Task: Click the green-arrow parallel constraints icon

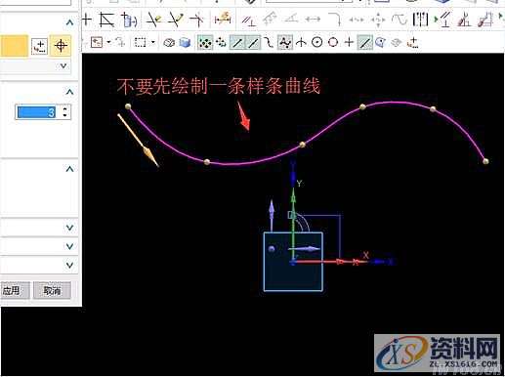Action: pos(442,20)
